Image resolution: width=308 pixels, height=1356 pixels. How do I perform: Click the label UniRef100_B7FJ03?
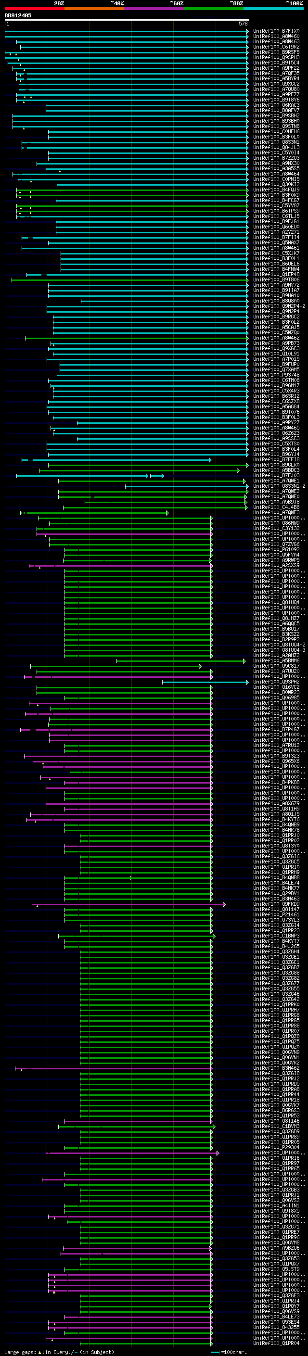pyautogui.click(x=276, y=476)
